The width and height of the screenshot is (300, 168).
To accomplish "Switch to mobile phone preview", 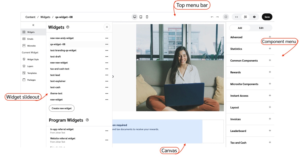I will tap(147, 17).
